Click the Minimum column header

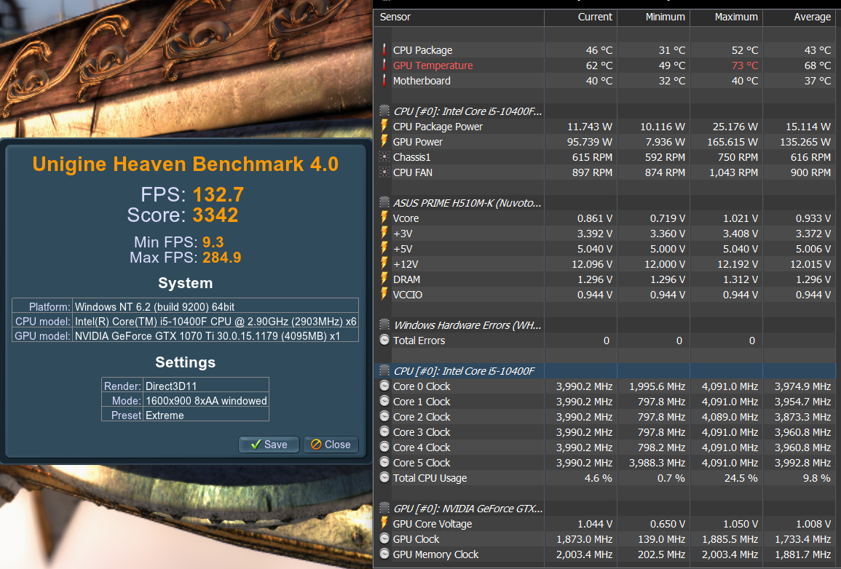pyautogui.click(x=665, y=17)
